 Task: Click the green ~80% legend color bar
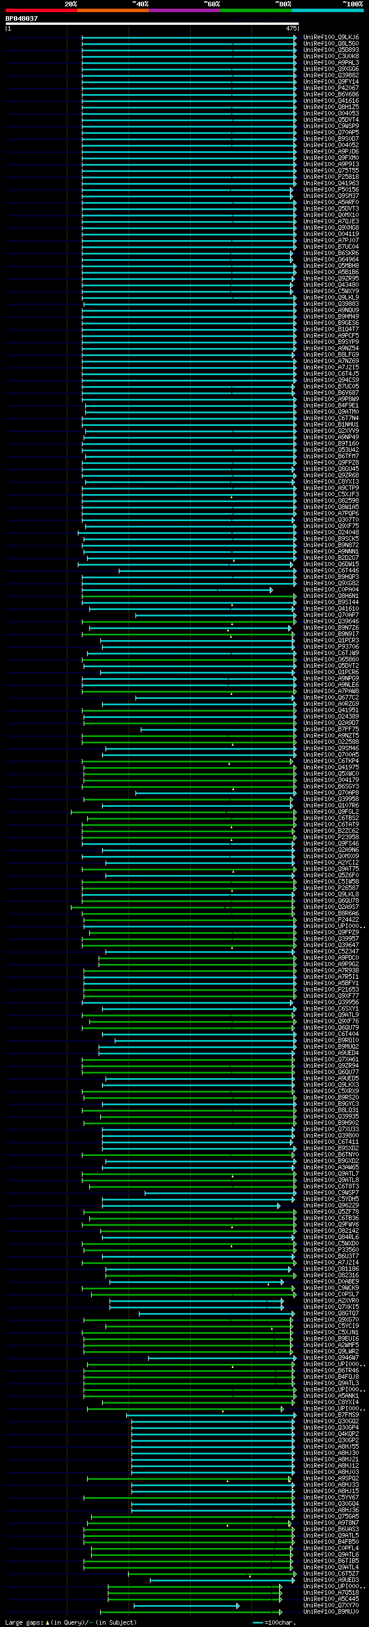256,10
